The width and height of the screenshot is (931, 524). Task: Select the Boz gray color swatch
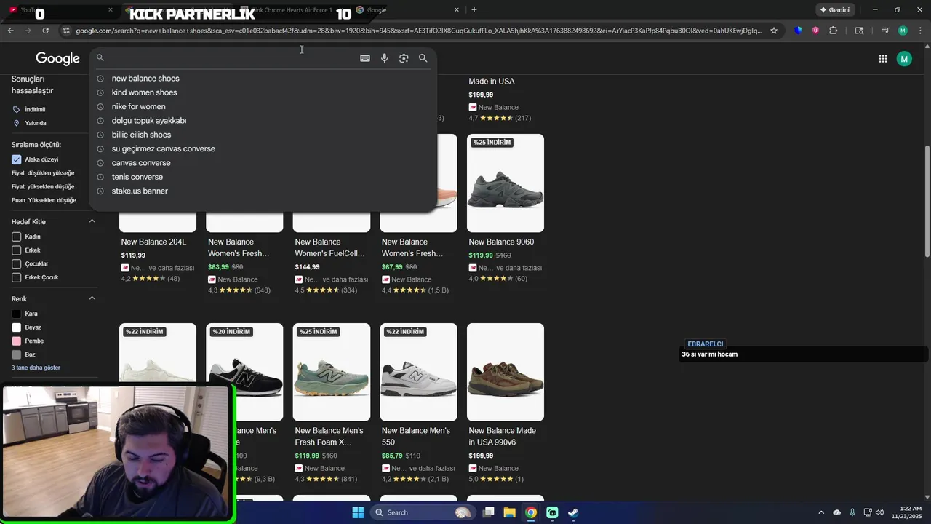pos(17,354)
